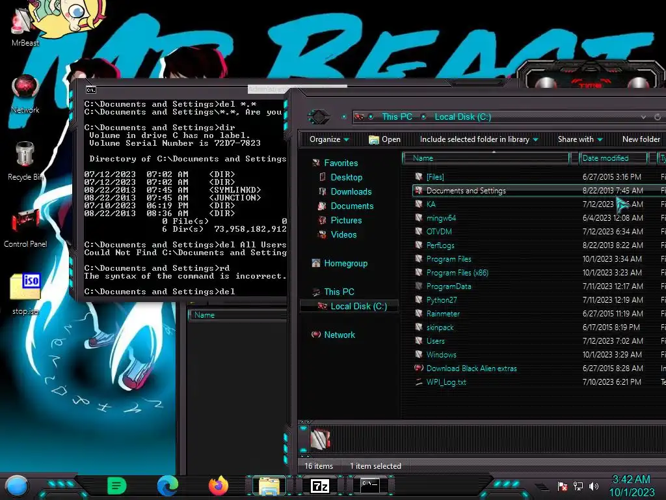Viewport: 666px width, 500px height.
Task: Select the OTVDM folder
Action: [439, 232]
